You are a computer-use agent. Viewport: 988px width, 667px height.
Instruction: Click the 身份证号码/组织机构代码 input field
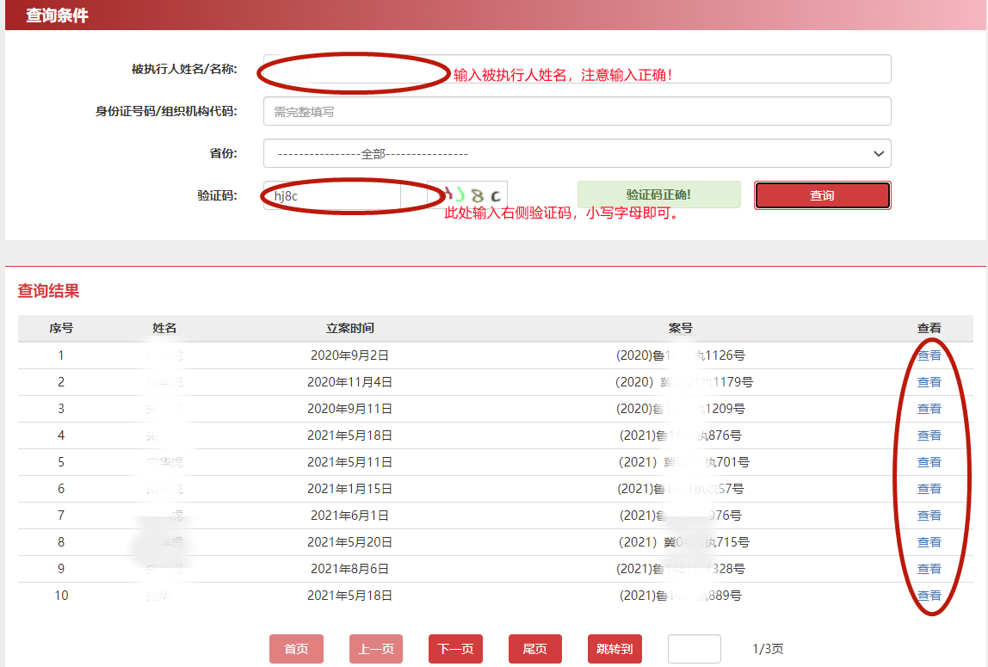pyautogui.click(x=577, y=111)
